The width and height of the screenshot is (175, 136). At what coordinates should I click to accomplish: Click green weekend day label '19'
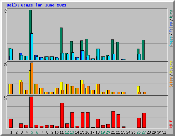click(x=103, y=132)
